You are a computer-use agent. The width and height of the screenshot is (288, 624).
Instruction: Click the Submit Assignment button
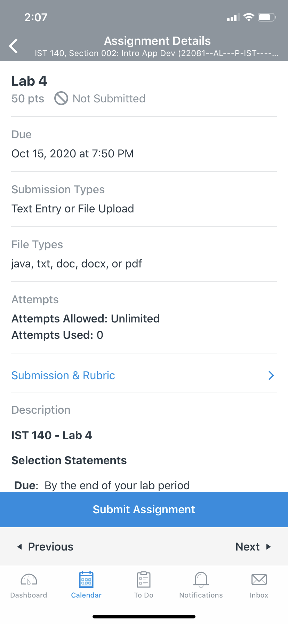coord(144,509)
